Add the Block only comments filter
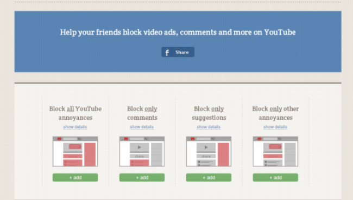Image resolution: width=353 pixels, height=200 pixels. point(142,178)
